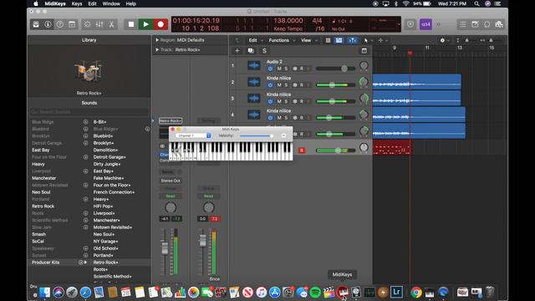This screenshot has height=301, width=535.
Task: Add a new track with plus button
Action: click(x=237, y=51)
